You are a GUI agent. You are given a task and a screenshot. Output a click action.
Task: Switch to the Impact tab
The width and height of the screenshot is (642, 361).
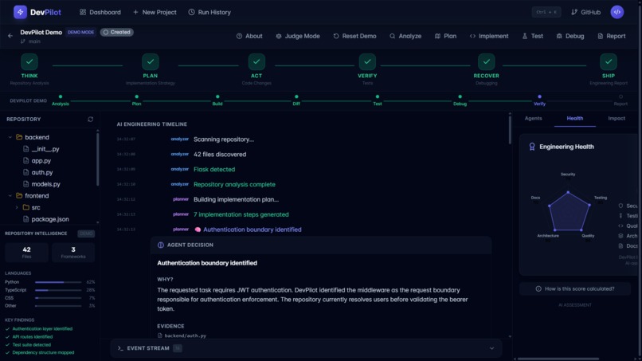pyautogui.click(x=617, y=119)
